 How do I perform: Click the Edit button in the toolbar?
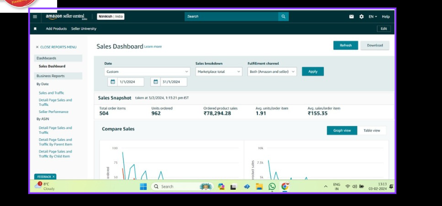[384, 29]
